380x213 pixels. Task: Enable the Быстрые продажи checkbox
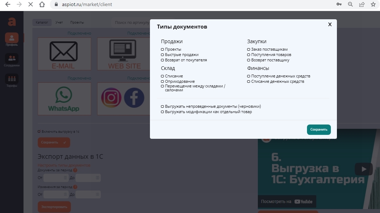coord(162,55)
